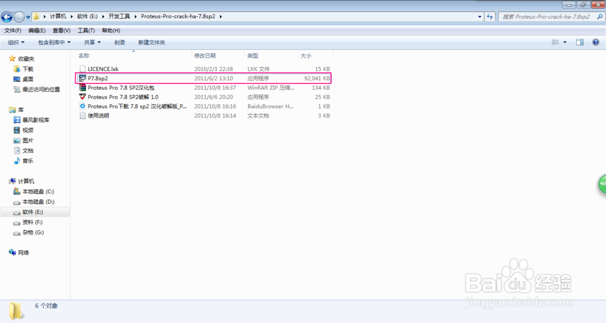This screenshot has height=323, width=606.
Task: Click the Forward navigation arrow
Action: [19, 16]
